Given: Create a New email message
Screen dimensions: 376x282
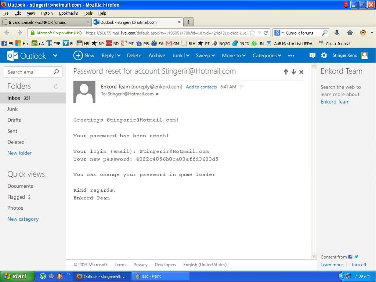Looking at the screenshot, I should 84,55.
